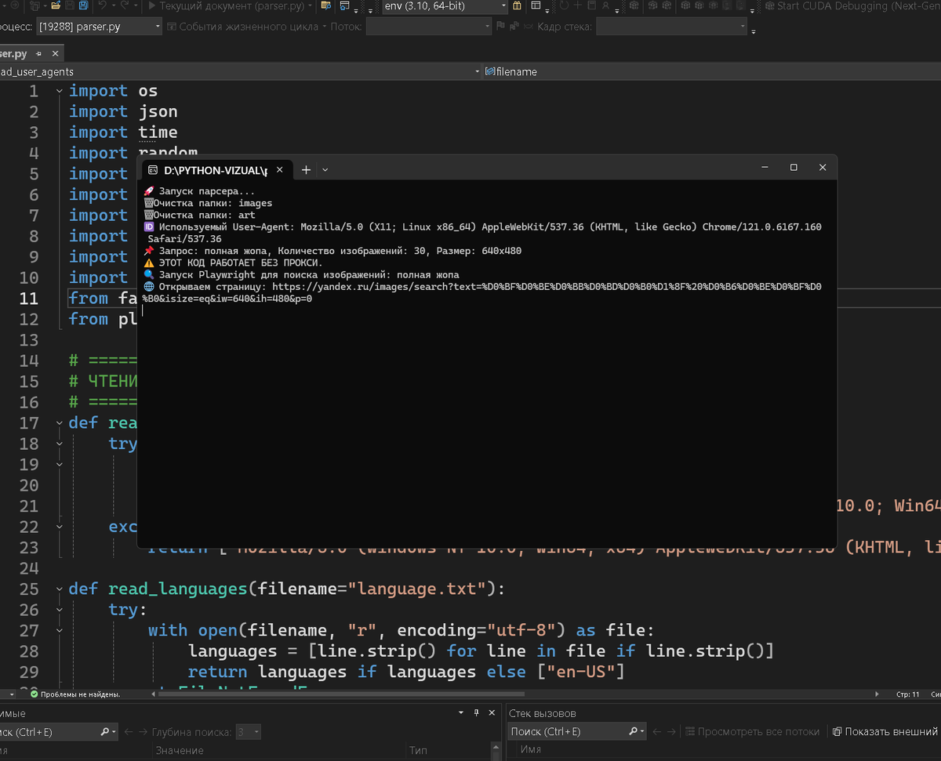
Task: Open the terminal tab options dropdown chevron
Action: [325, 169]
